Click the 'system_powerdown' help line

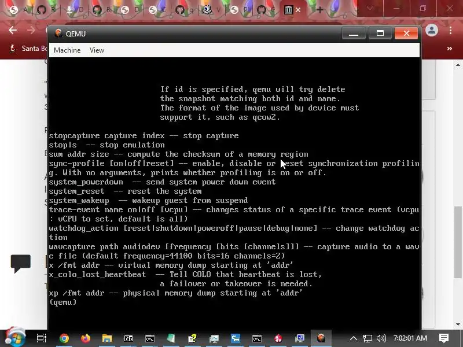pyautogui.click(x=162, y=182)
